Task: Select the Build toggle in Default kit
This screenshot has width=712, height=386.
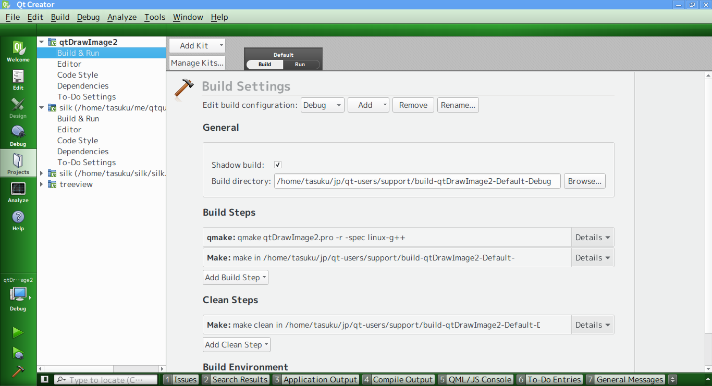Action: pos(265,65)
